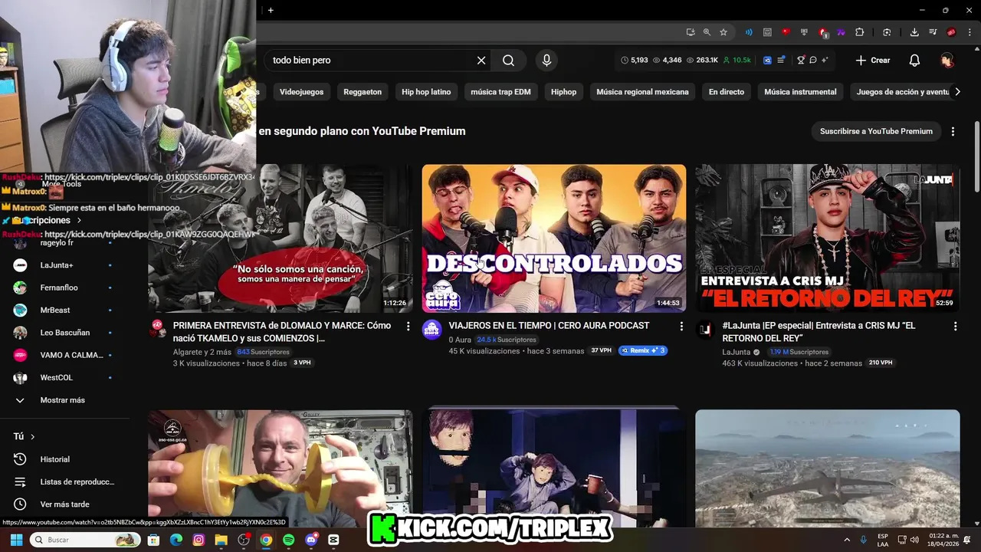Open File Explorer from the taskbar
Viewport: 981px width, 552px height.
(x=221, y=540)
